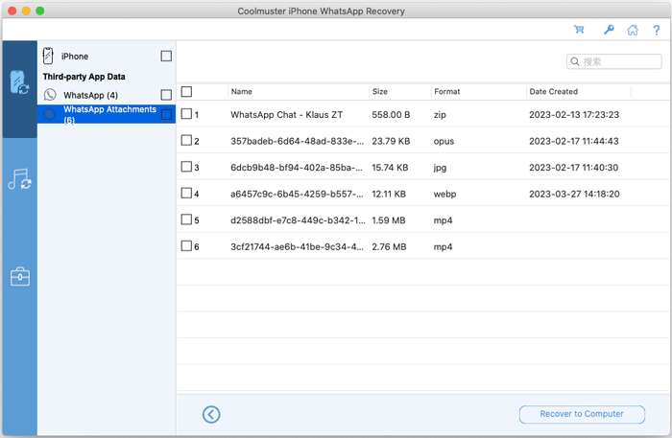Screen dimensions: 672x438
Task: Click file name starting '6dcb9b48-bf94'
Action: [x=296, y=168]
